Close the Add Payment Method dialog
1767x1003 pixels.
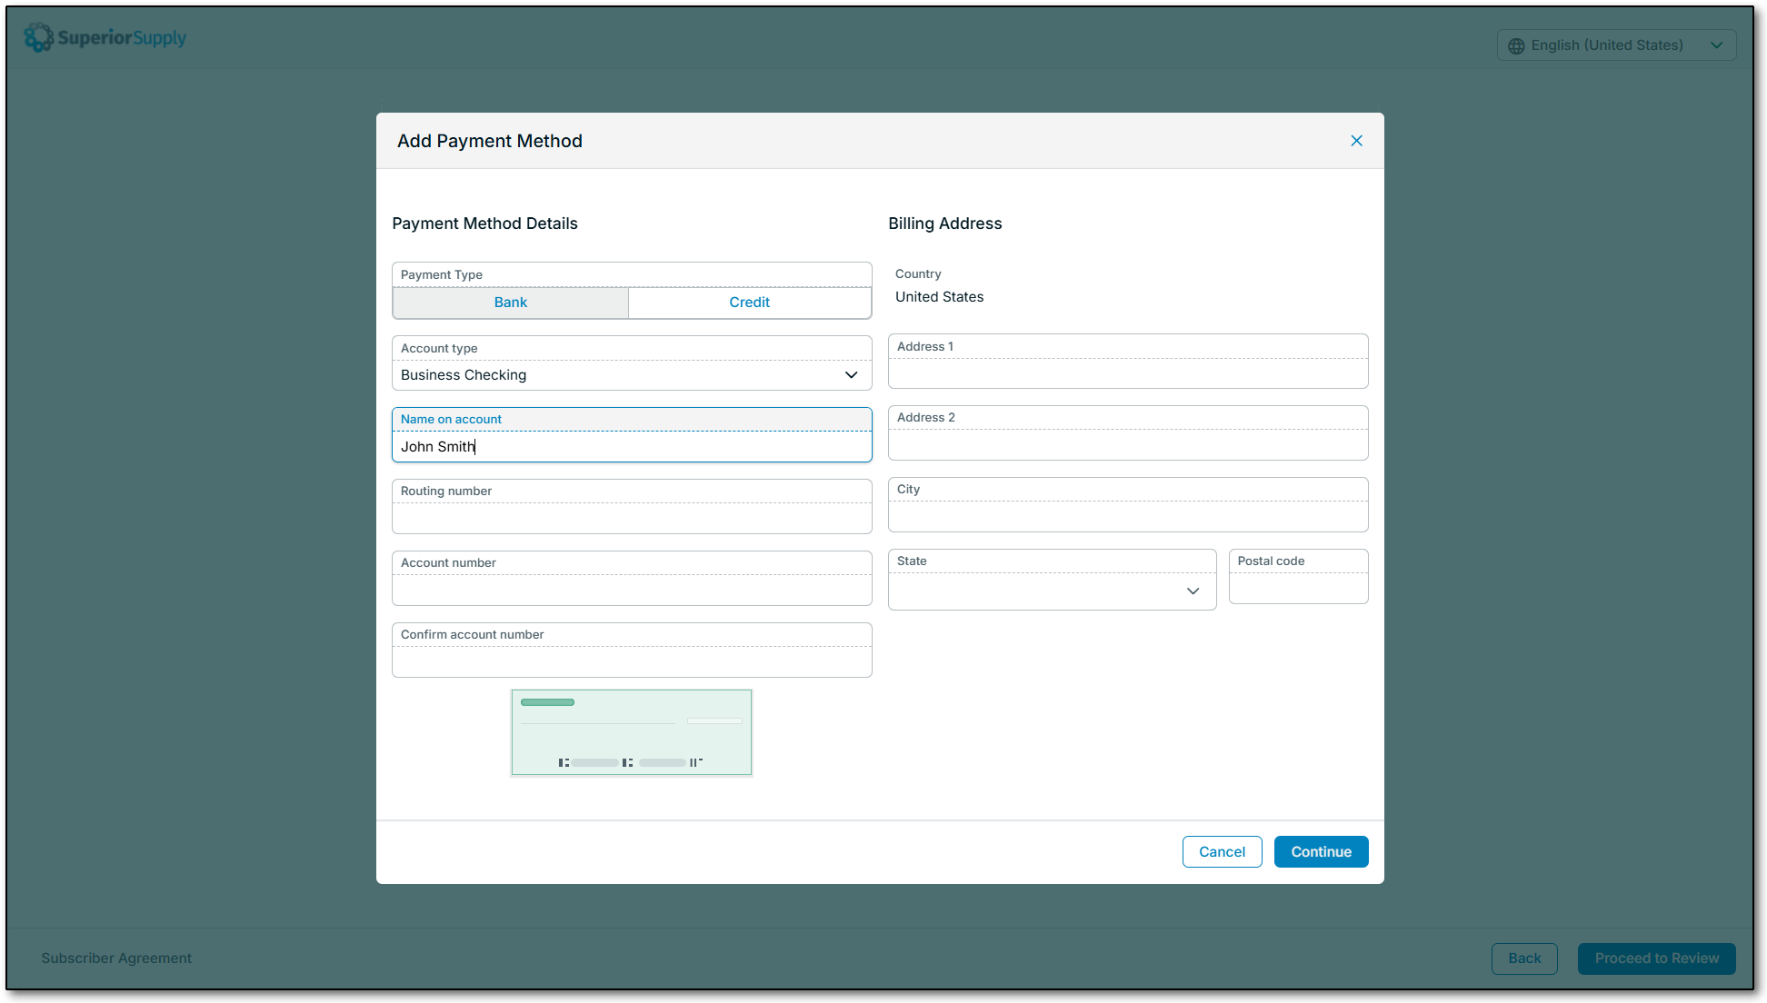[1356, 141]
